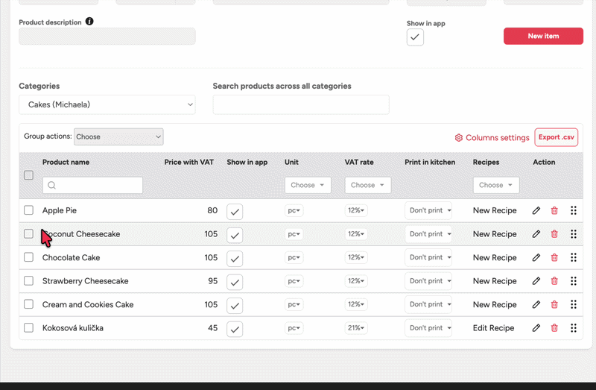The height and width of the screenshot is (390, 596).
Task: Click the drag handle for Apple Pie row
Action: click(x=574, y=211)
